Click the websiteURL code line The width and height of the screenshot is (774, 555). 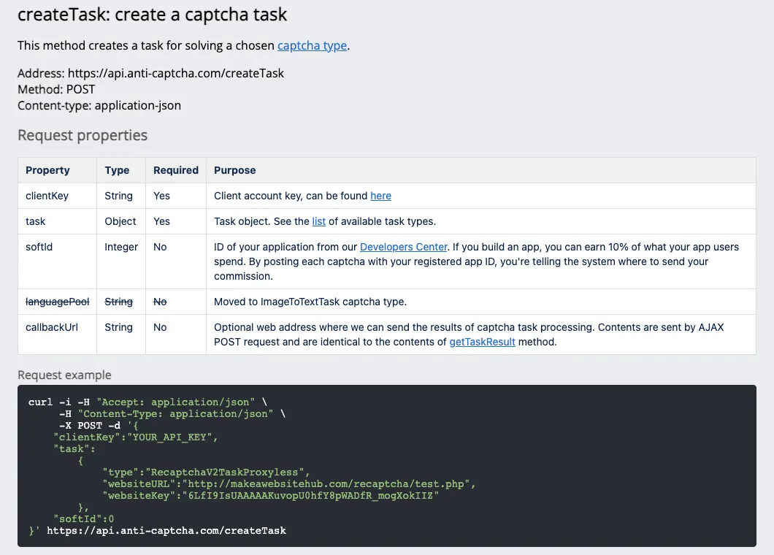[288, 484]
